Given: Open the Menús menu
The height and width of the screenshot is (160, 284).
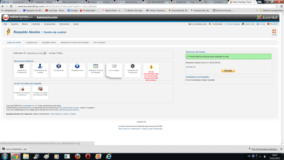Looking at the screenshot, I should (x=25, y=24).
